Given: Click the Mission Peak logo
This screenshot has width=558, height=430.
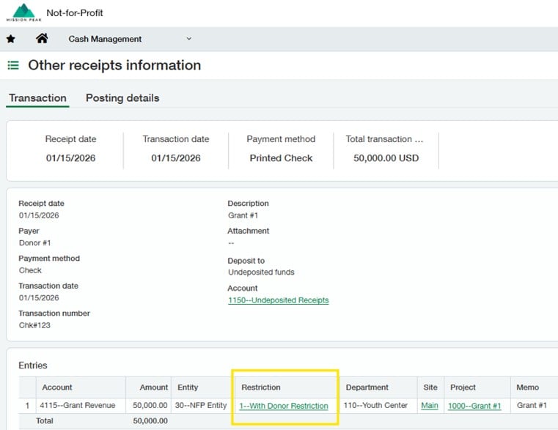Looking at the screenshot, I should pyautogui.click(x=24, y=12).
